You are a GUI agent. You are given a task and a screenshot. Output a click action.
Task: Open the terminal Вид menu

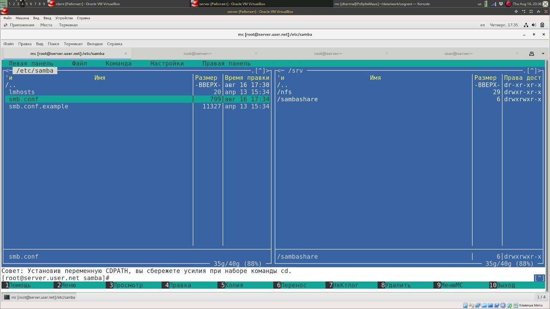(40, 44)
